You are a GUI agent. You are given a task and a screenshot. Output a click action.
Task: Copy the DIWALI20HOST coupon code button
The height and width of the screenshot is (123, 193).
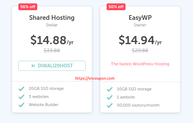click(x=52, y=66)
